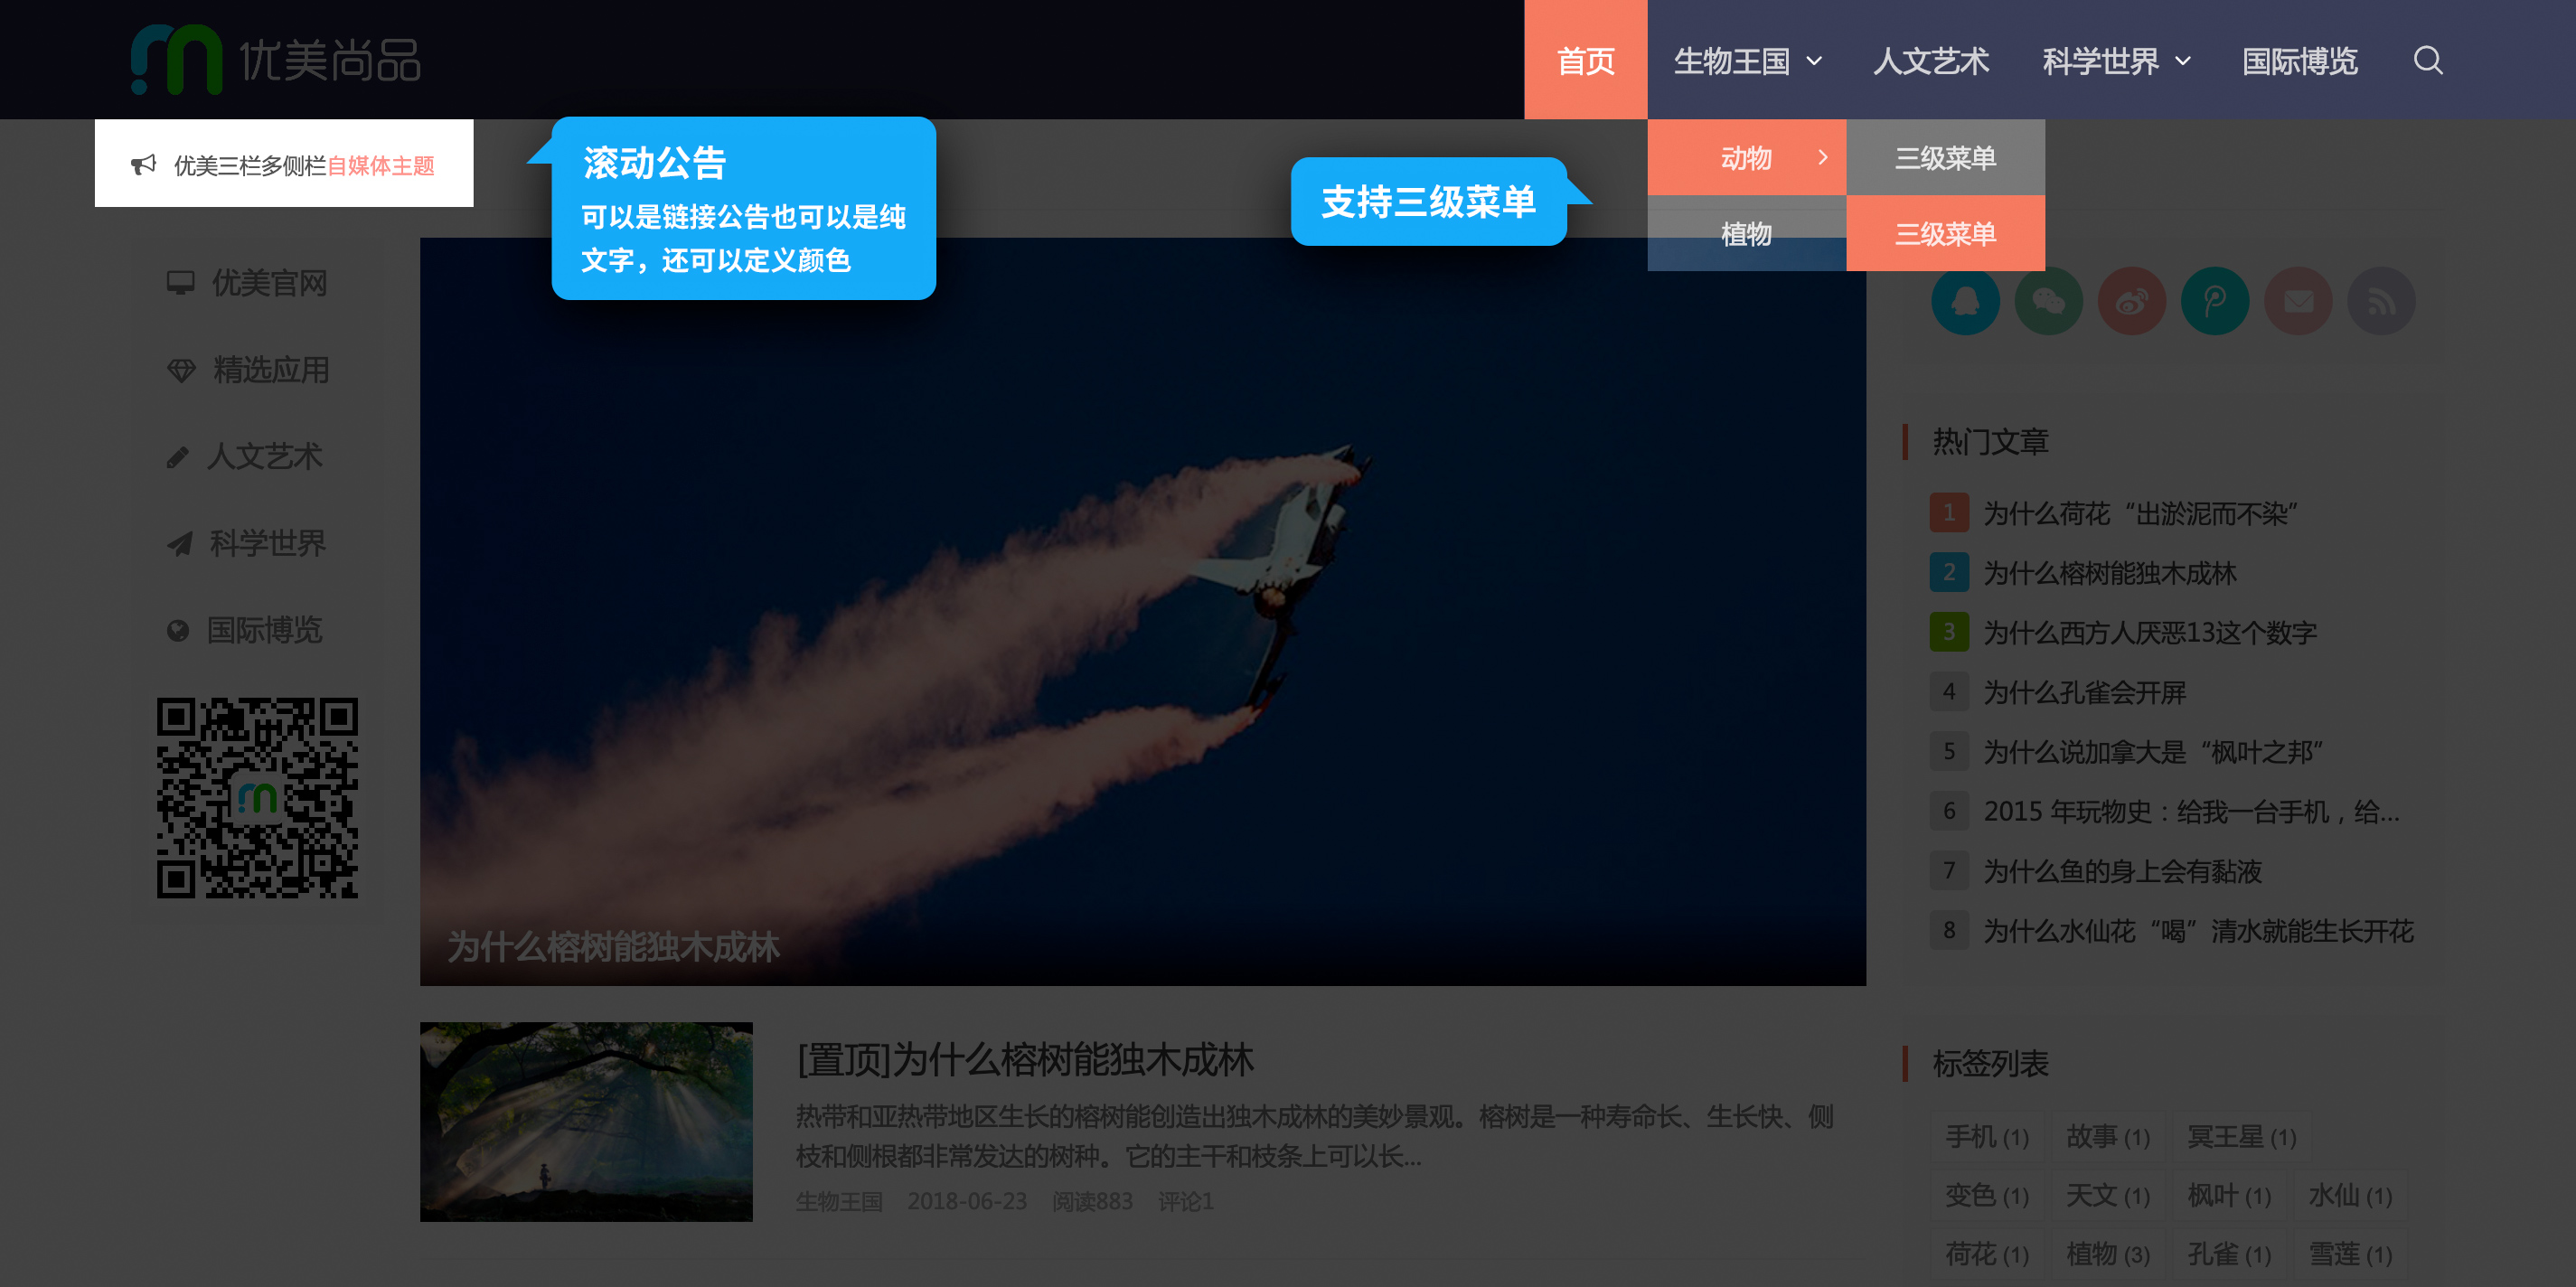Open the 科学世界 sidebar link
This screenshot has width=2576, height=1287.
[267, 543]
